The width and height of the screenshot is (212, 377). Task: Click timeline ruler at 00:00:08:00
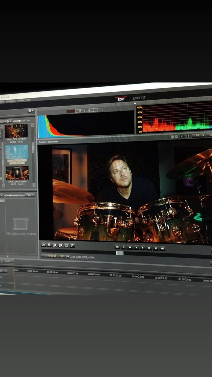click(x=53, y=272)
